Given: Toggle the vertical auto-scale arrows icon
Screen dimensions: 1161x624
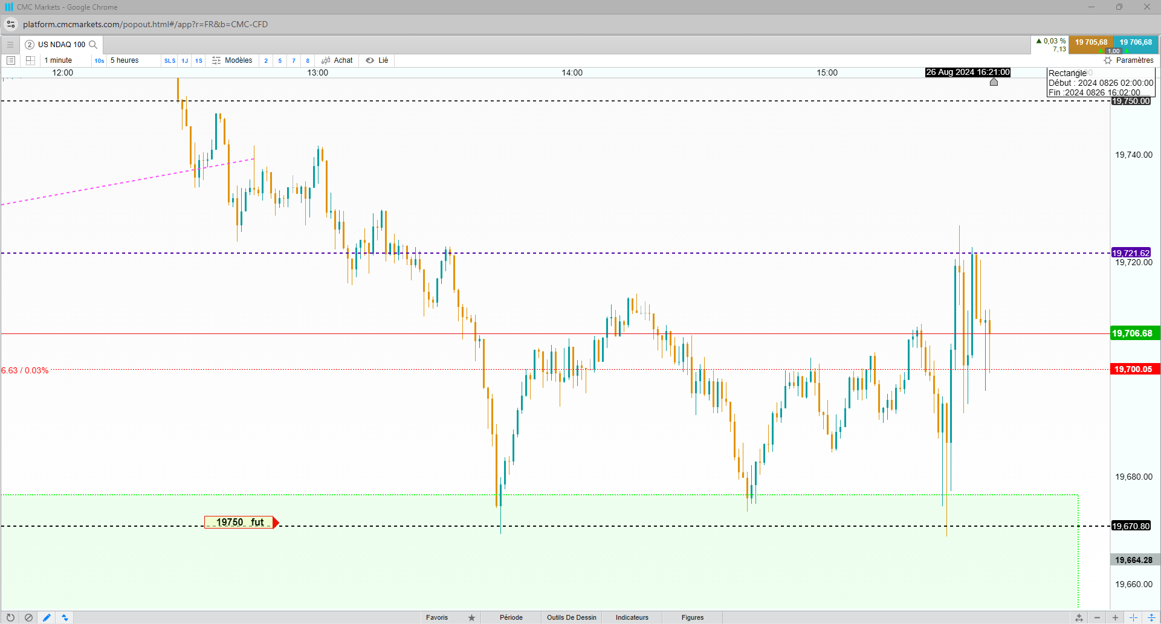Looking at the screenshot, I should [1151, 617].
